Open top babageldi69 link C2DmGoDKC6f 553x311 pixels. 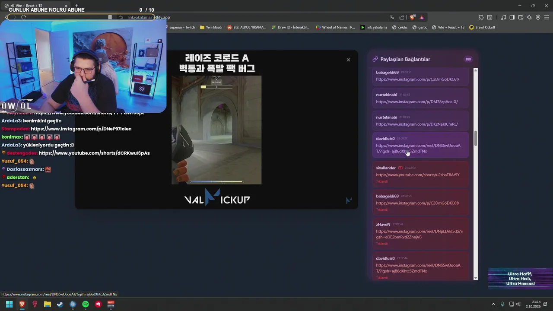pyautogui.click(x=417, y=79)
